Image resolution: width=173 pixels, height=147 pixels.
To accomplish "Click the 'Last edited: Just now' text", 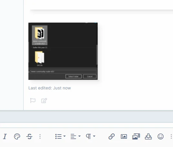I will tap(49, 88).
